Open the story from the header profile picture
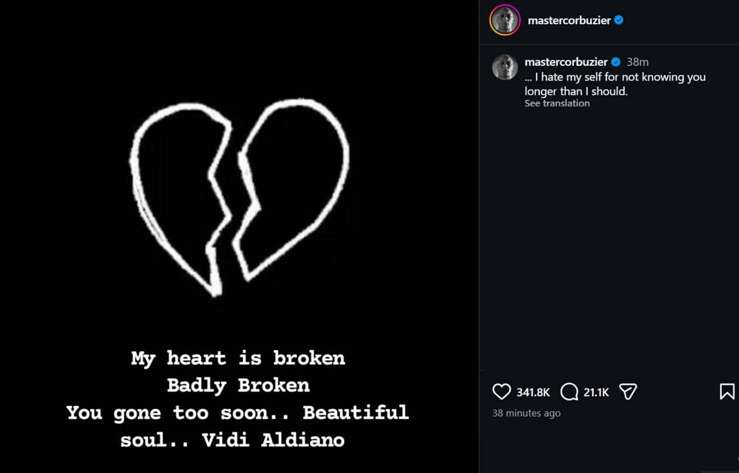This screenshot has width=739, height=473. coord(505,20)
